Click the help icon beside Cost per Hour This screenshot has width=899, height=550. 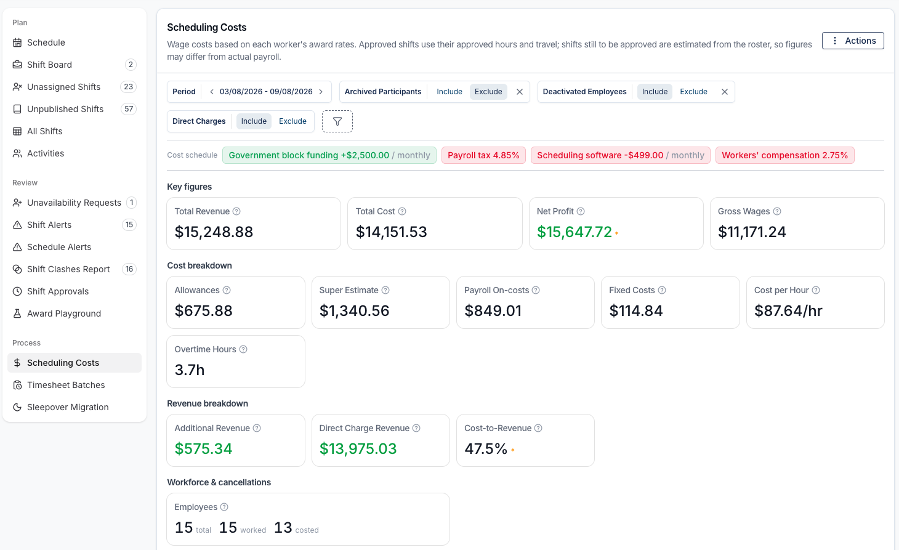coord(816,290)
